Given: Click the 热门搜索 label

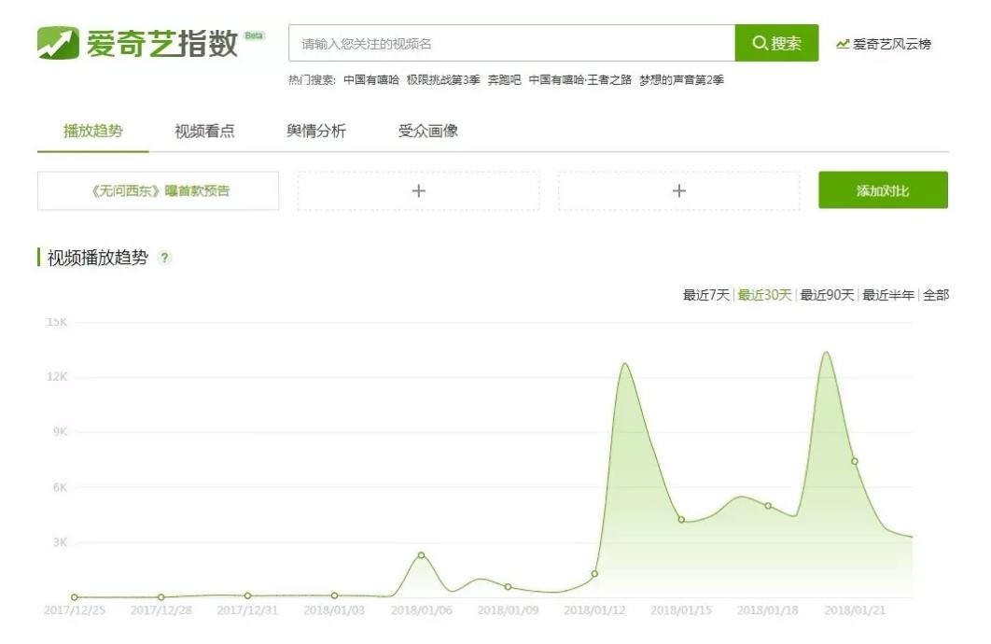Looking at the screenshot, I should (x=313, y=79).
